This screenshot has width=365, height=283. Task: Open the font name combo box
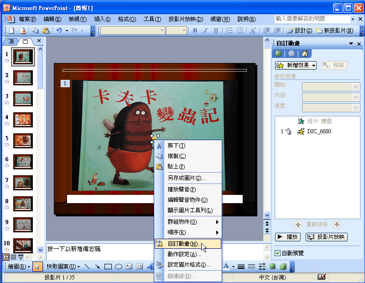point(133,31)
